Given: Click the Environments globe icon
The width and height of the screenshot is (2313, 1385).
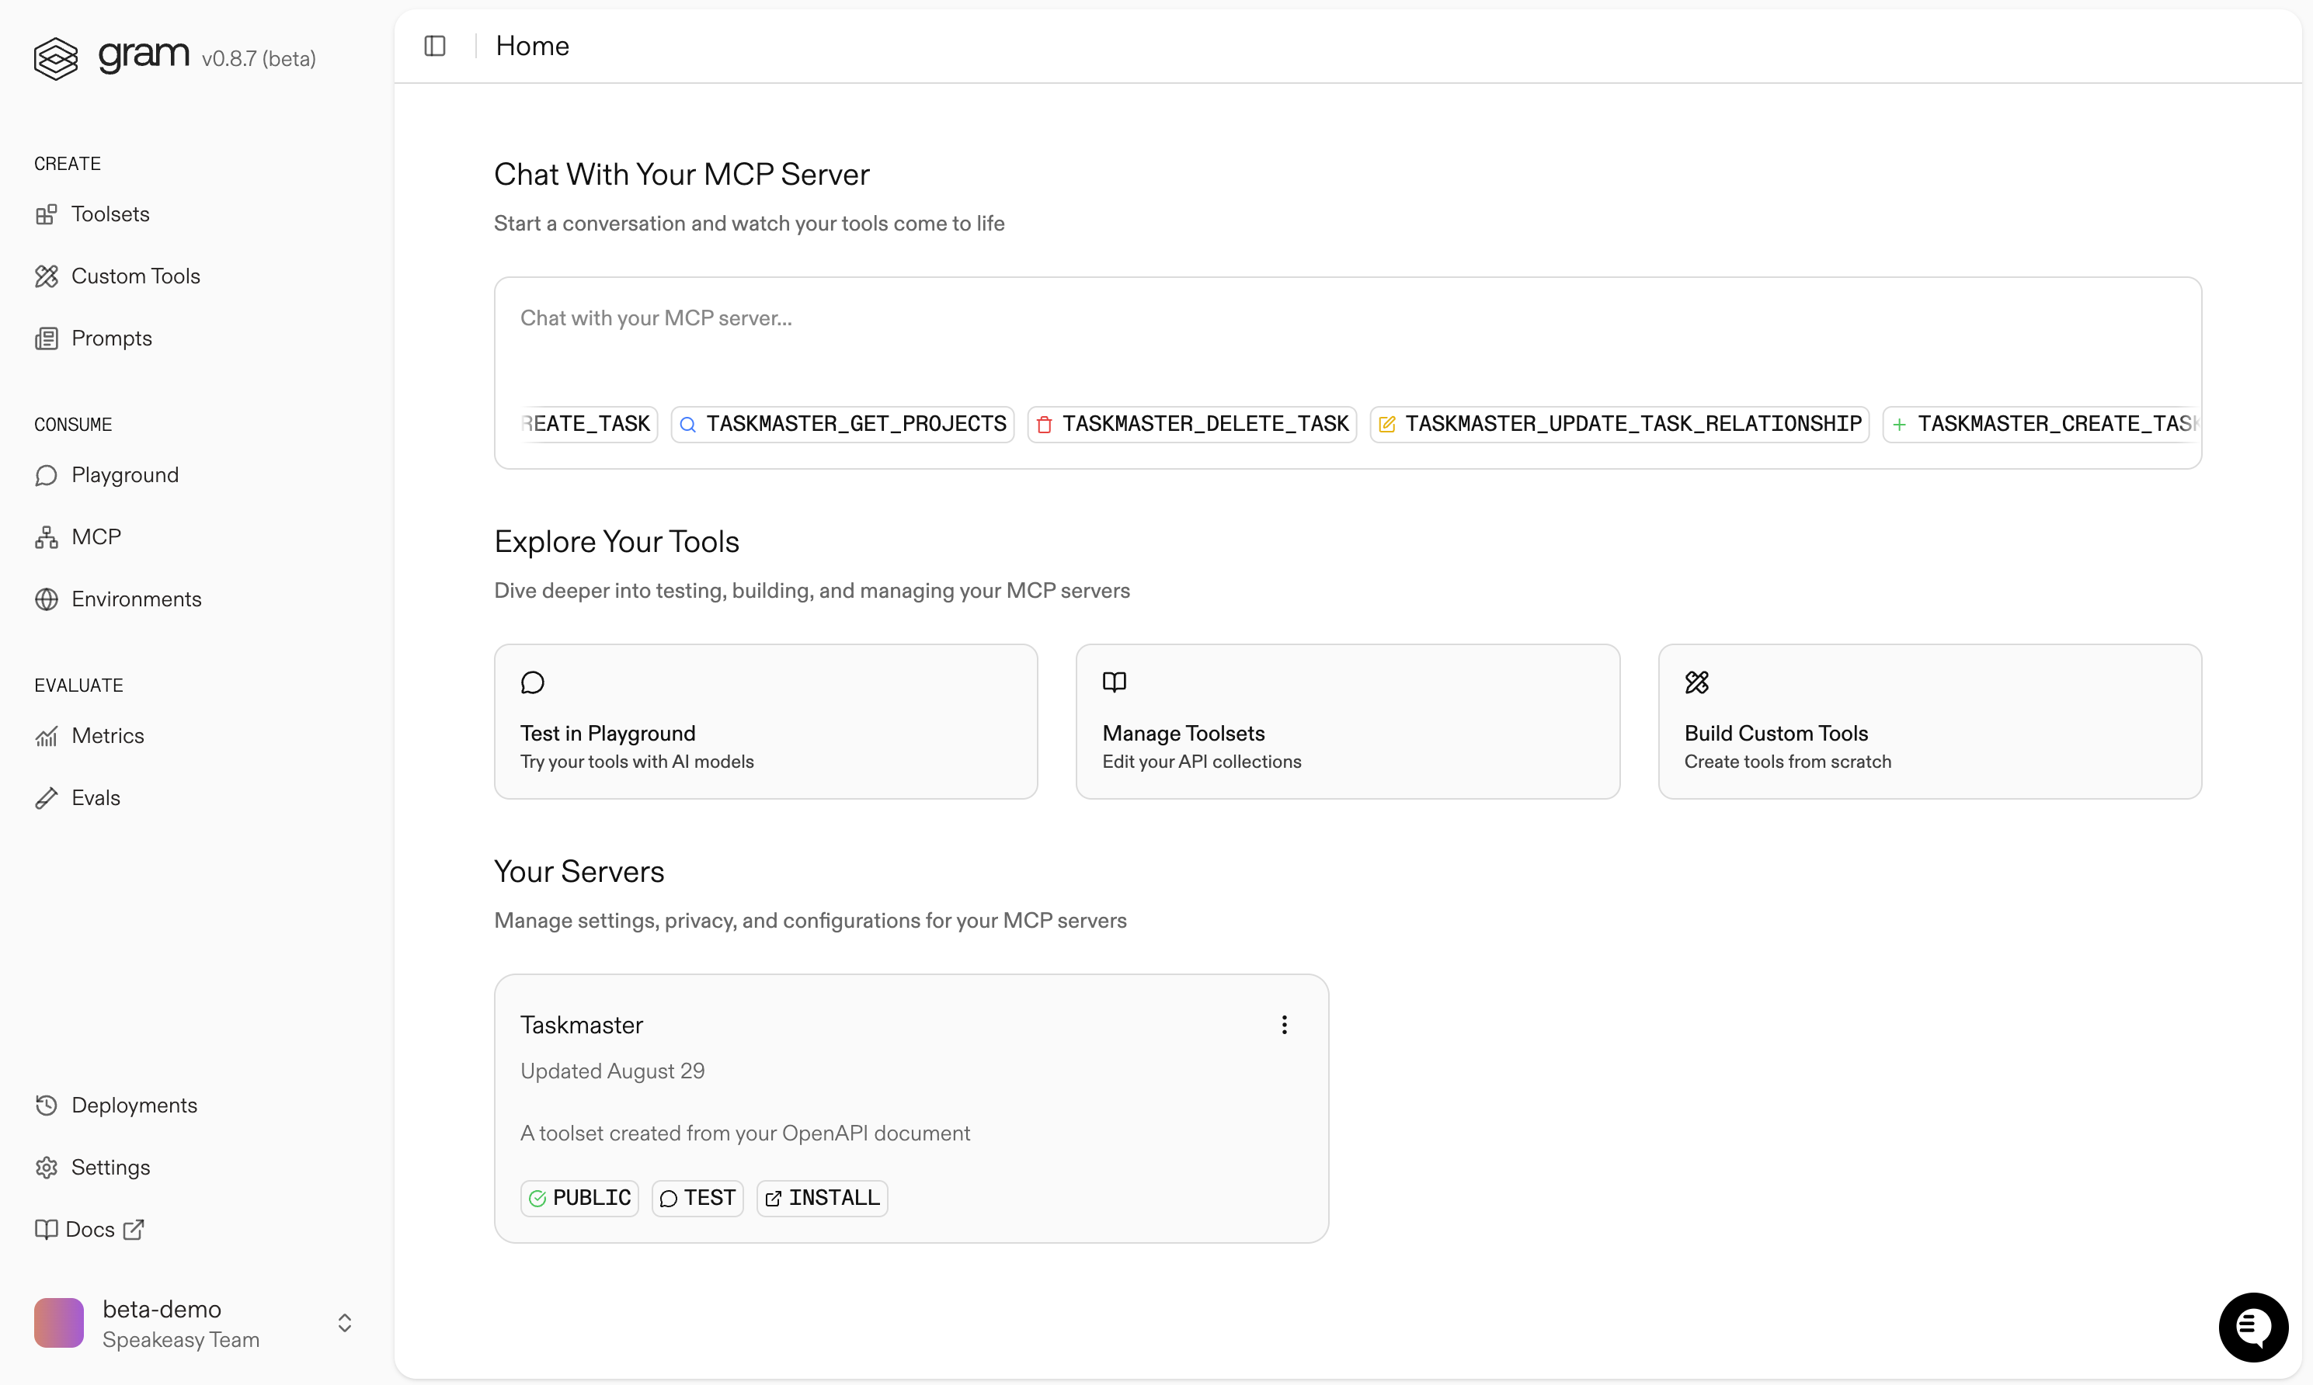Looking at the screenshot, I should pos(47,599).
